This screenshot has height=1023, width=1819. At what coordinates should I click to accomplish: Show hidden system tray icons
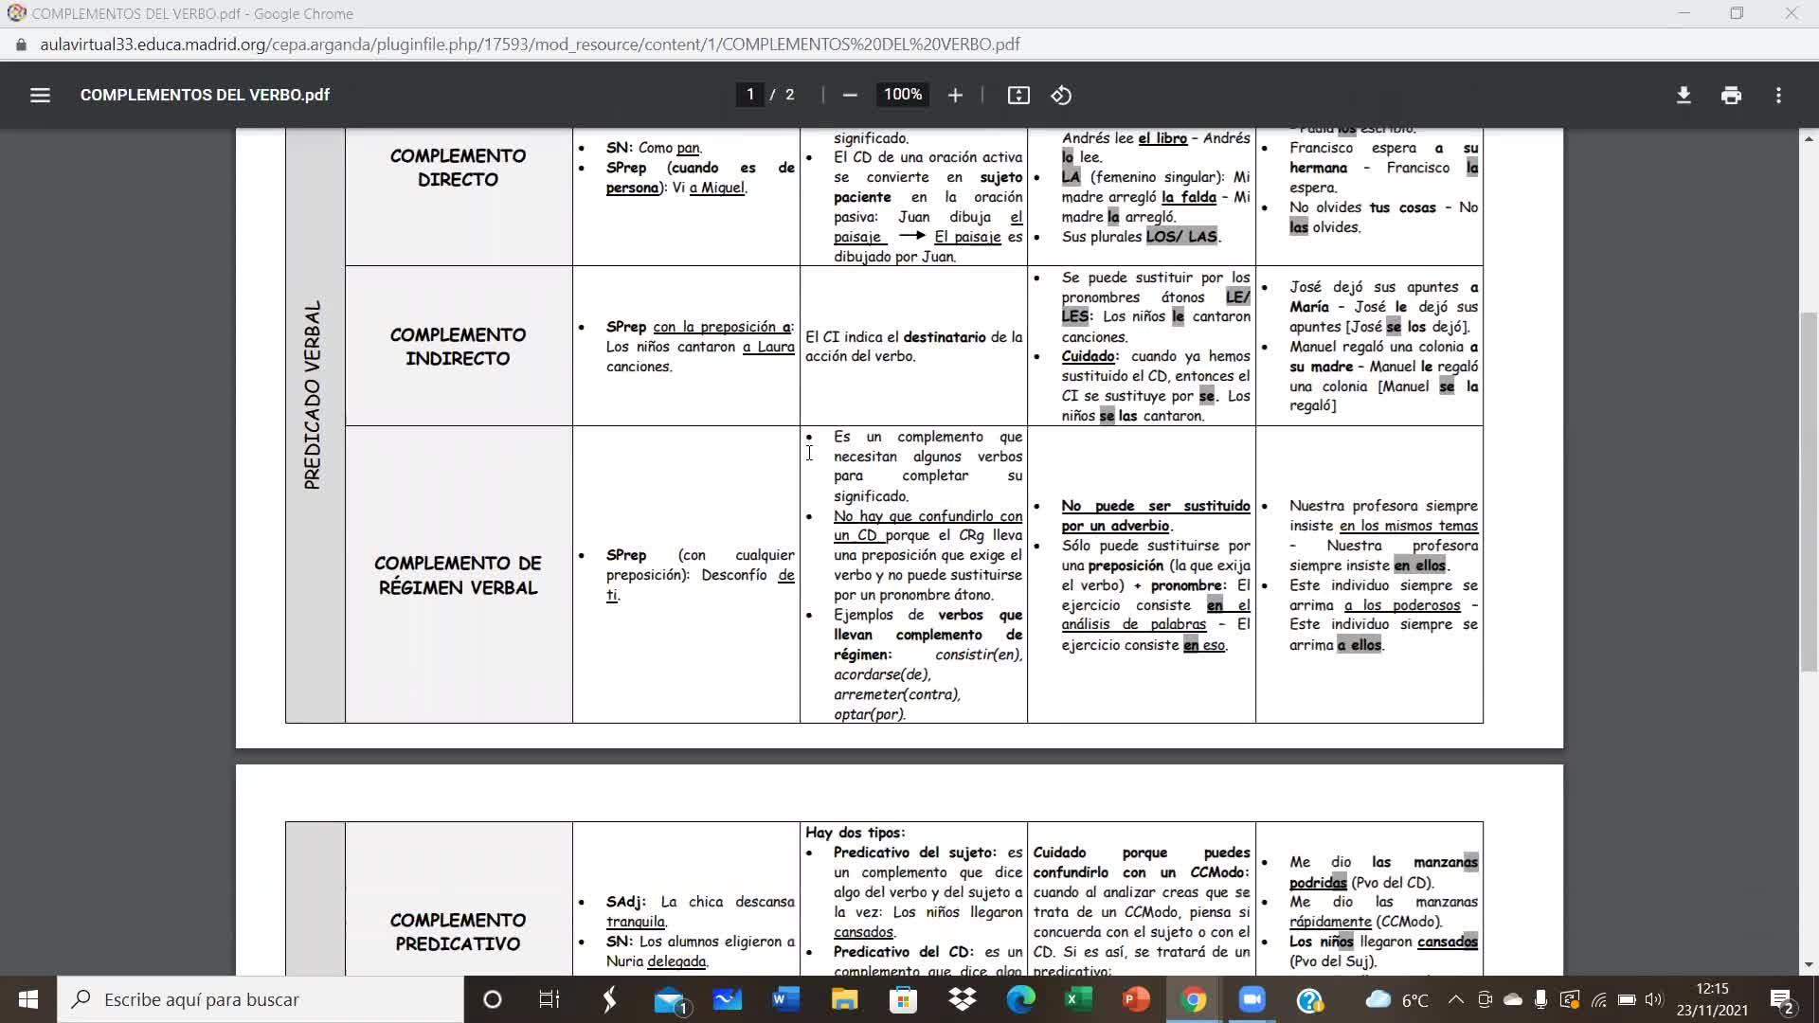click(x=1456, y=999)
